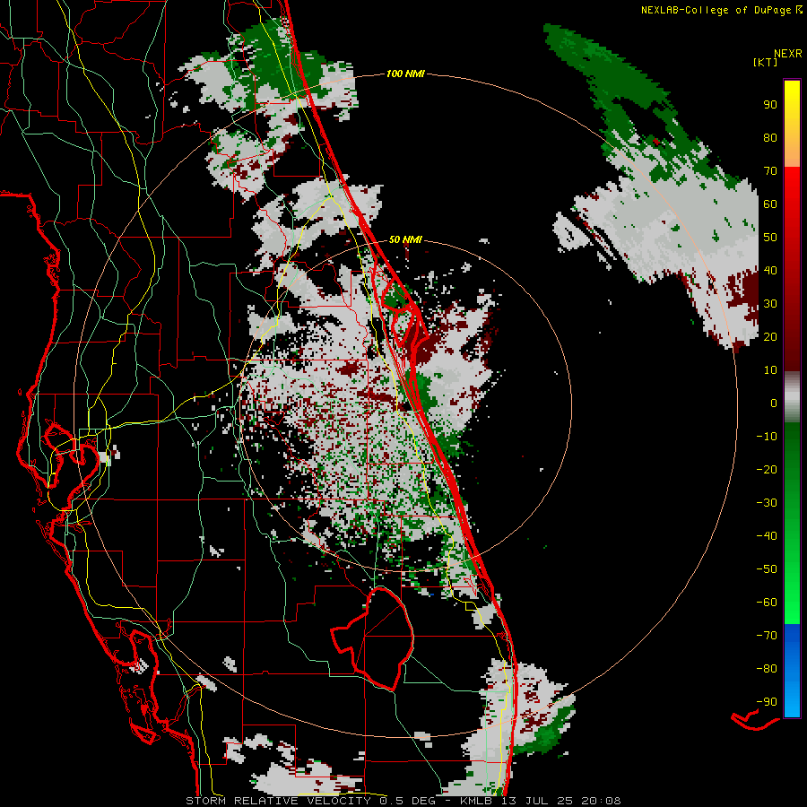Click the 50 NMI range ring label
Screen dimensions: 807x807
[405, 239]
